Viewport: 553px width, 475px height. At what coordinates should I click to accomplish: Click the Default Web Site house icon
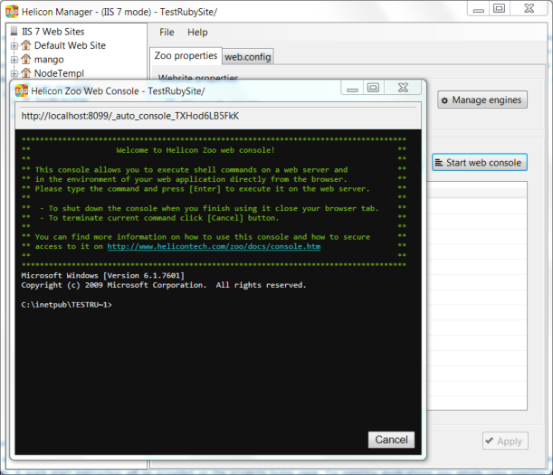(x=25, y=45)
